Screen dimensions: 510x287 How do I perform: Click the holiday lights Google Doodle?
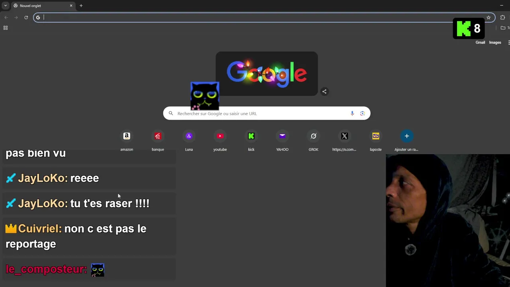pos(267,74)
